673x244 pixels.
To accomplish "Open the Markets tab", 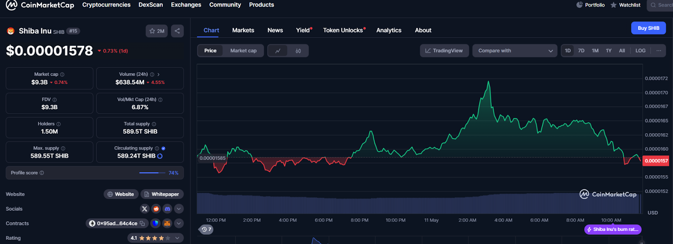I will point(243,30).
